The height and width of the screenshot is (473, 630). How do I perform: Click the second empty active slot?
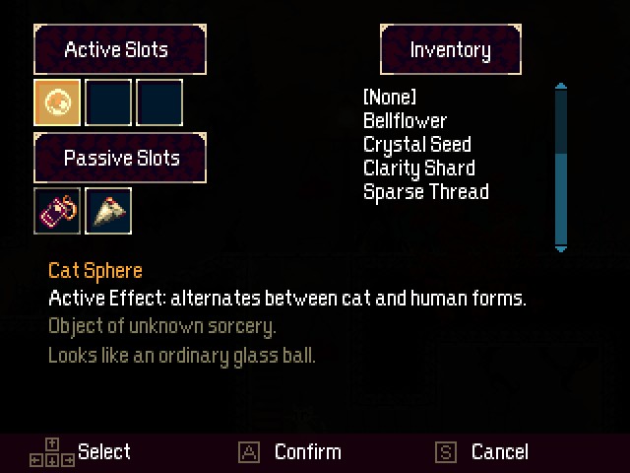coord(108,102)
